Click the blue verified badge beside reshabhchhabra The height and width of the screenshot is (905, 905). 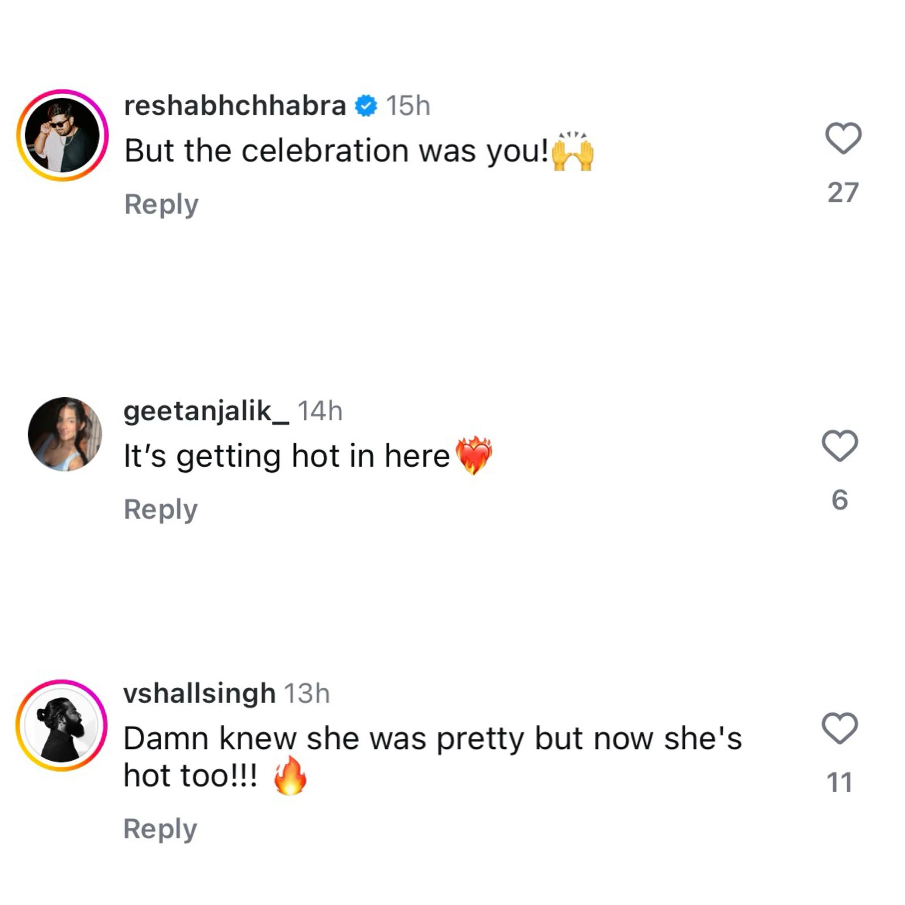tap(366, 106)
